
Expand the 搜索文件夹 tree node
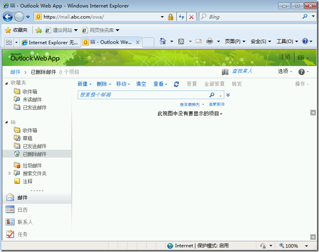point(9,173)
